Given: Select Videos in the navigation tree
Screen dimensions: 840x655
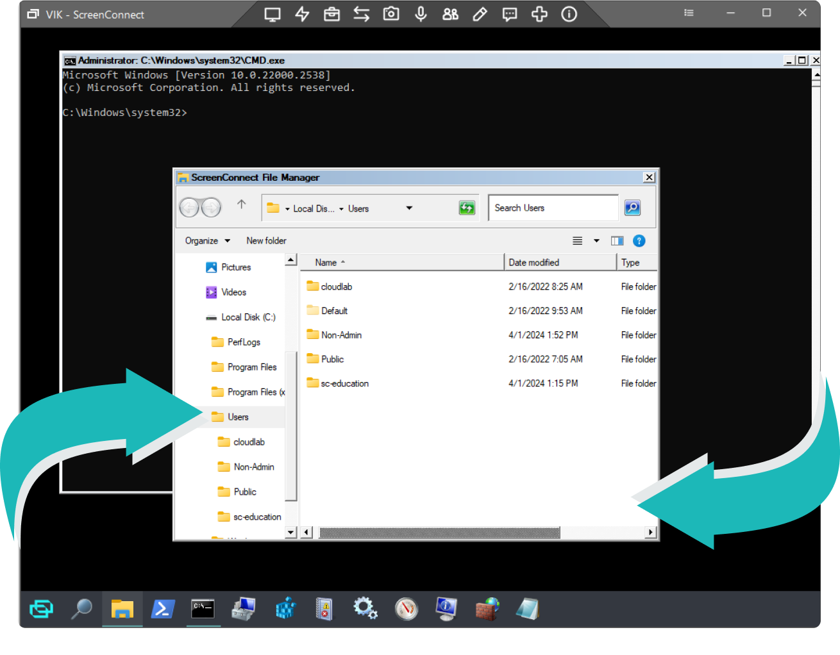Looking at the screenshot, I should click(x=226, y=292).
